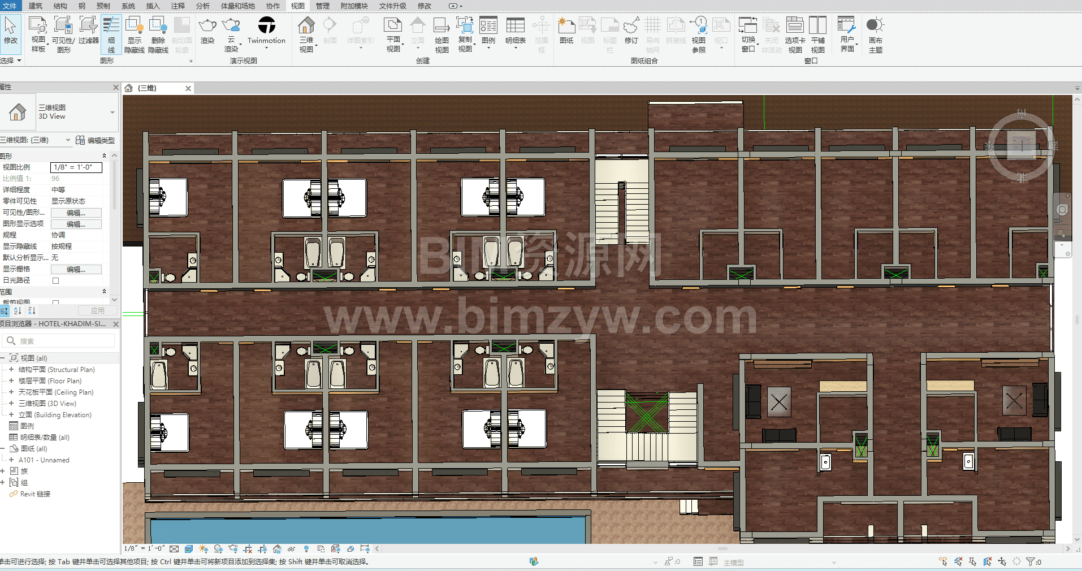This screenshot has height=571, width=1082.
Task: Tick the 裁剪视图 (Crop View) checkbox
Action: tap(55, 302)
